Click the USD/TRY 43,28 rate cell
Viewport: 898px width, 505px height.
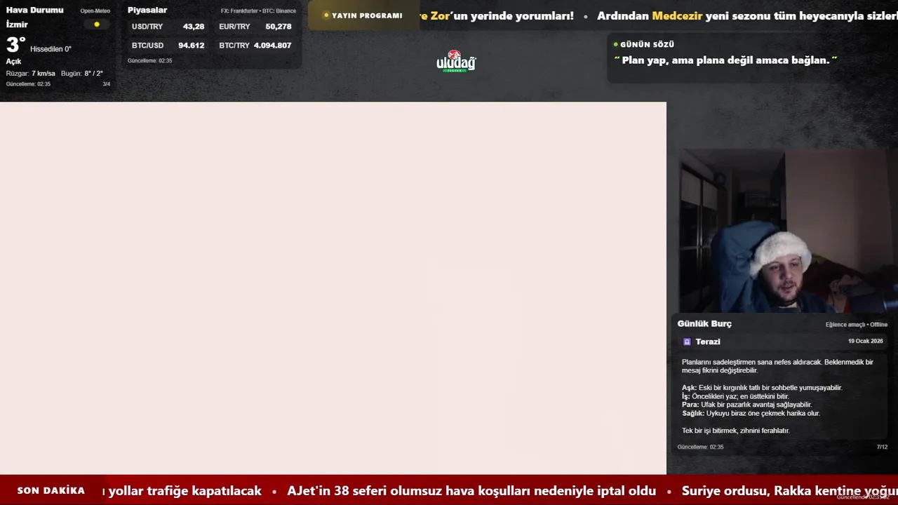[168, 27]
